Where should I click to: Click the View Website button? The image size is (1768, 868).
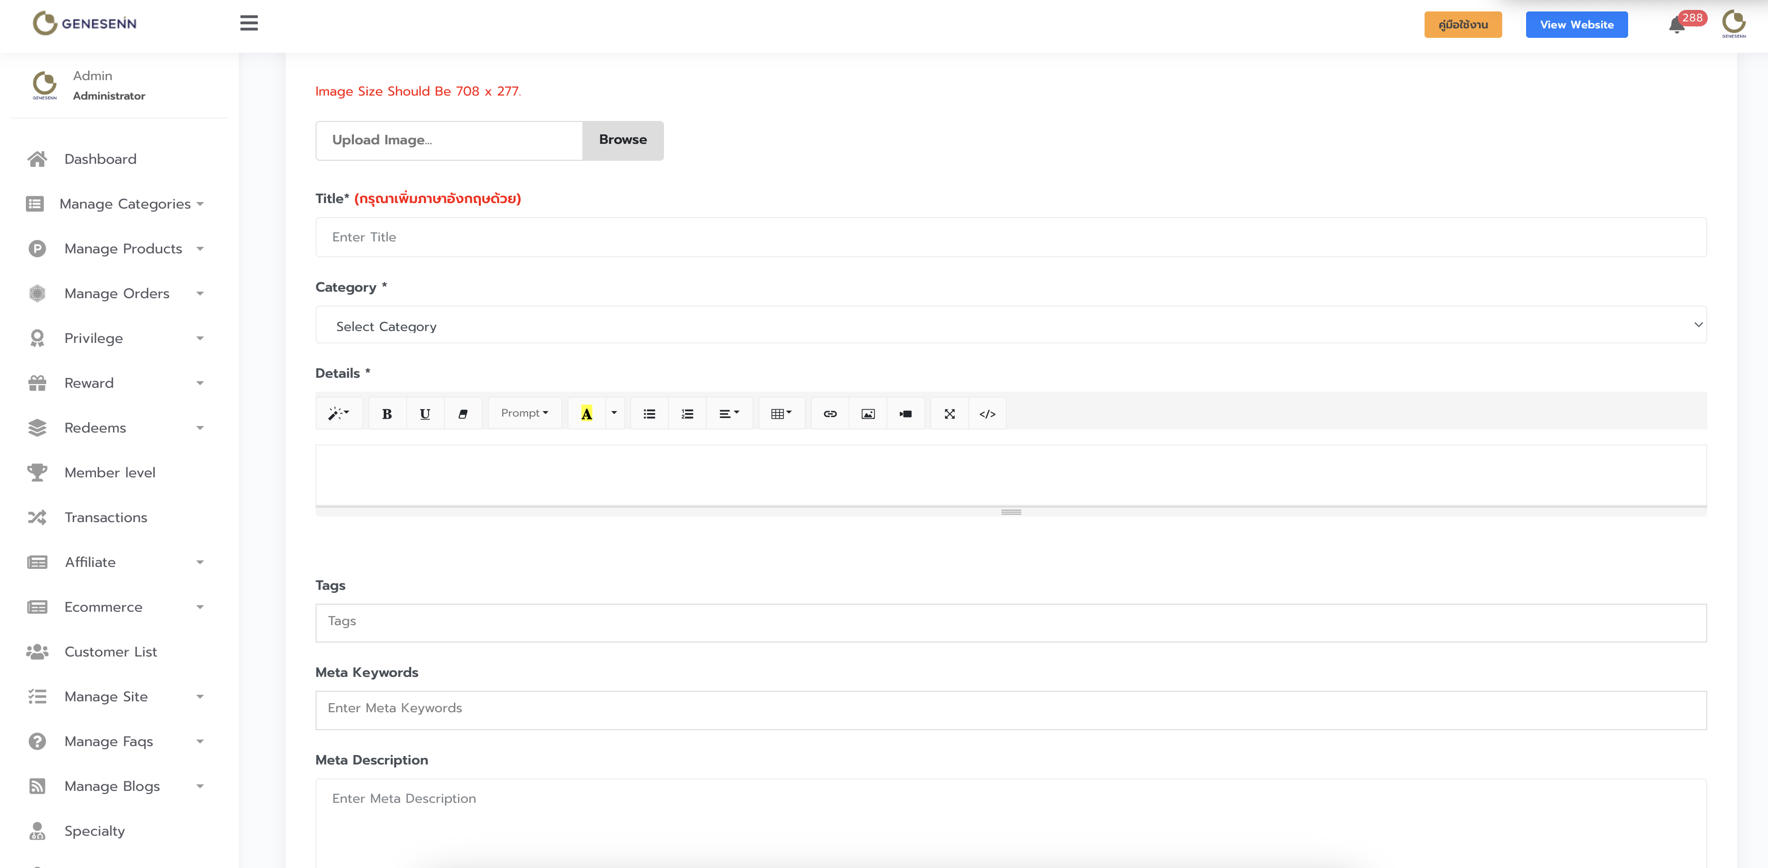coord(1576,25)
